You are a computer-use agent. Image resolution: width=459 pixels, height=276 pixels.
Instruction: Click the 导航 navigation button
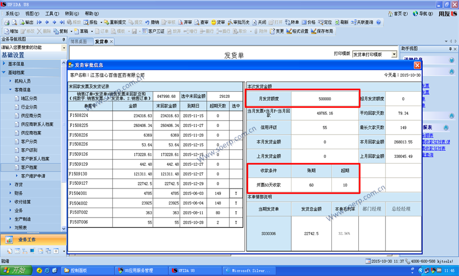[423, 14]
